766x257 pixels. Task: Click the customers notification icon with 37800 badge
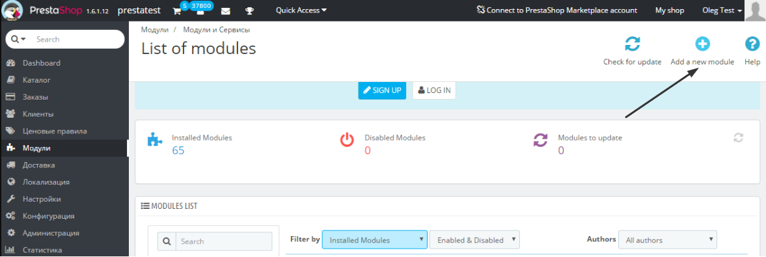click(200, 11)
